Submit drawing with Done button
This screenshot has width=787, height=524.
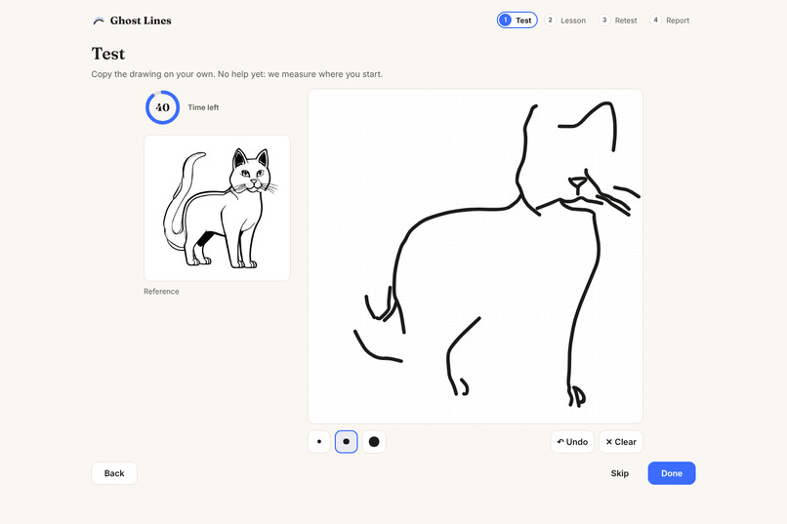(x=672, y=473)
